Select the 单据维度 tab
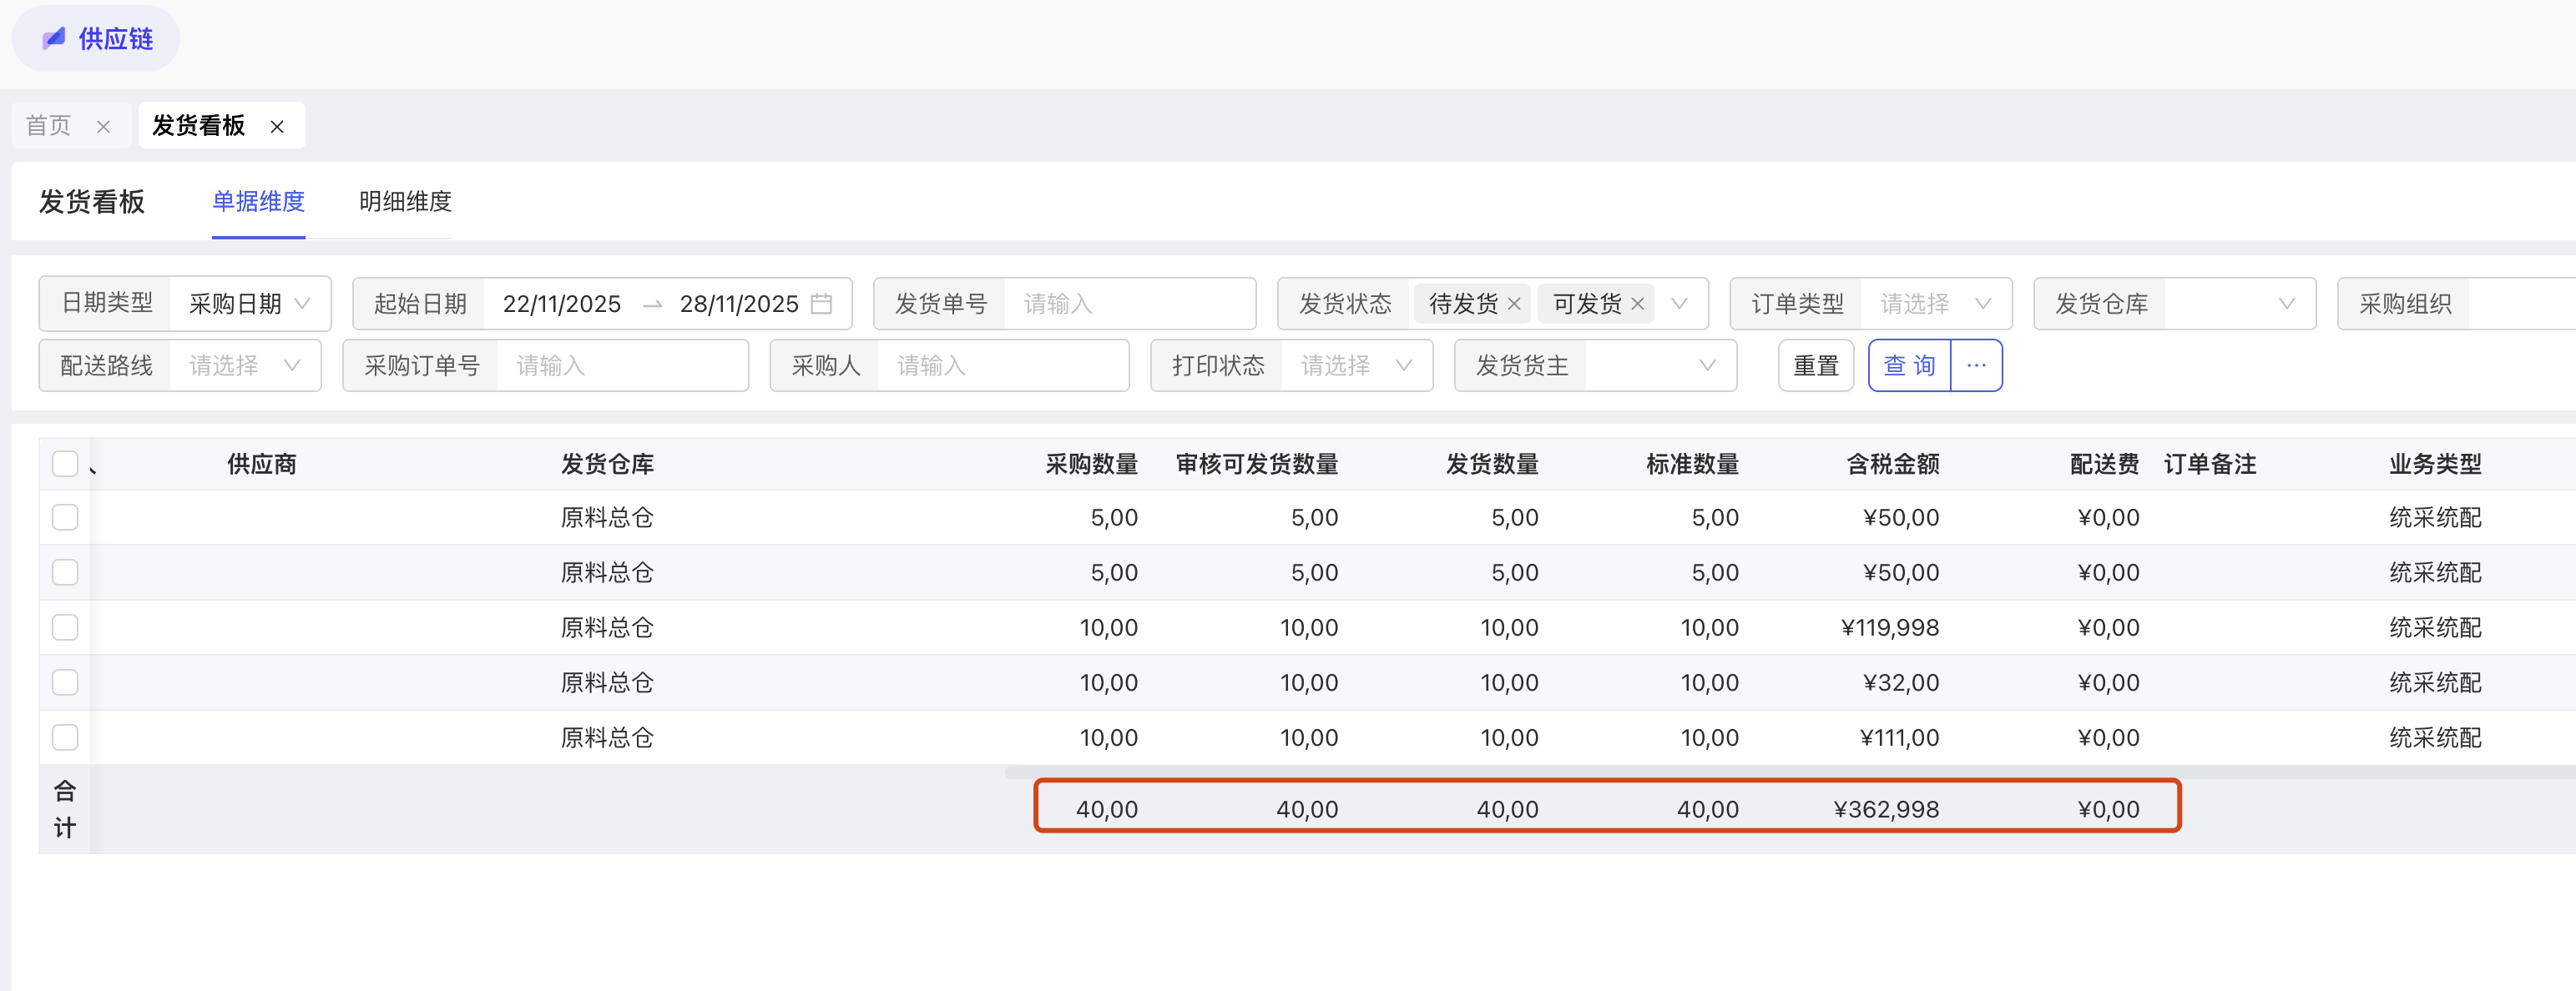 (x=258, y=202)
